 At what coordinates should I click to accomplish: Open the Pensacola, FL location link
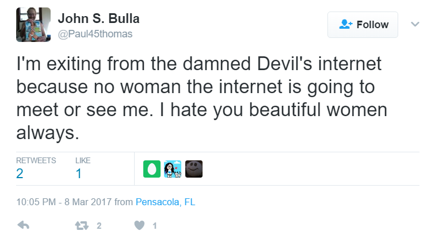tap(166, 202)
